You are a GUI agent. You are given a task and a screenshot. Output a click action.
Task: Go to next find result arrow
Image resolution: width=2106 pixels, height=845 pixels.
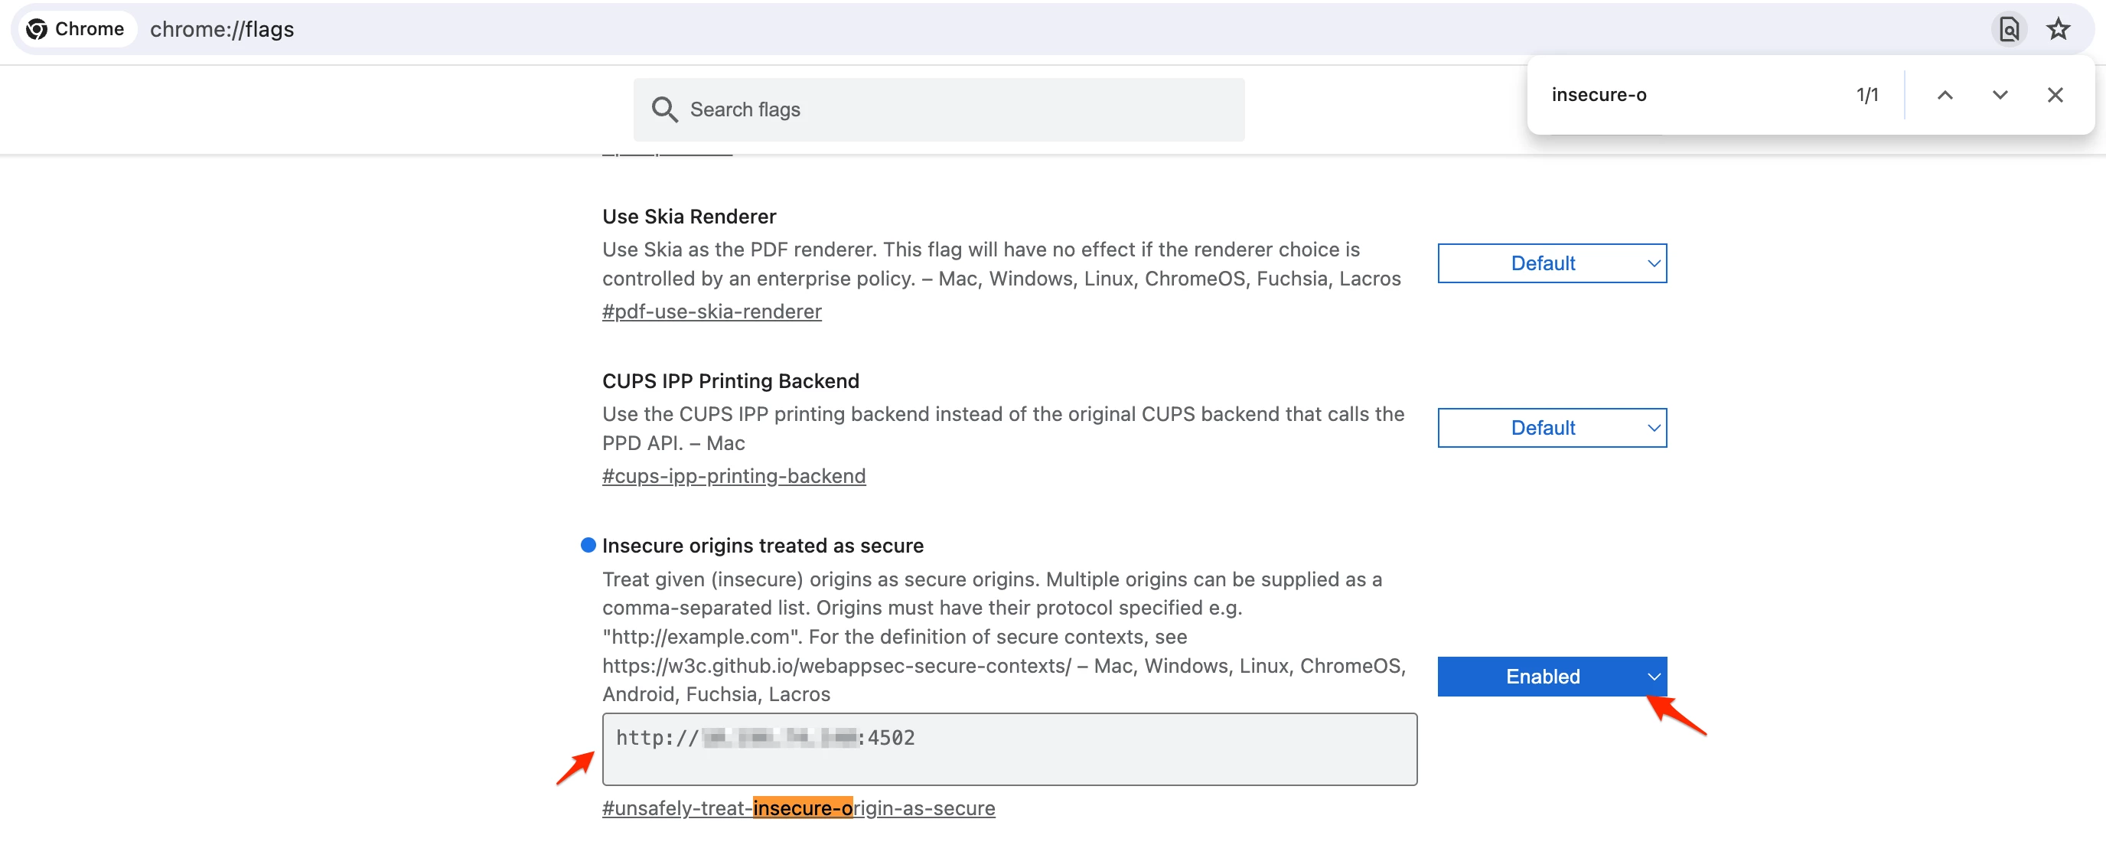[2000, 95]
